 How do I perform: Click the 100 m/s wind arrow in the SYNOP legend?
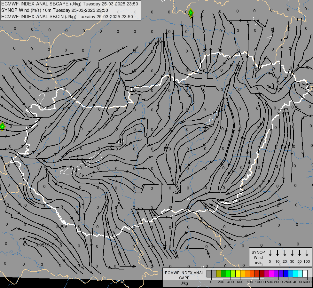pyautogui.click(x=307, y=253)
